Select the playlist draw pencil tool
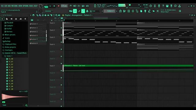 coord(37,15)
